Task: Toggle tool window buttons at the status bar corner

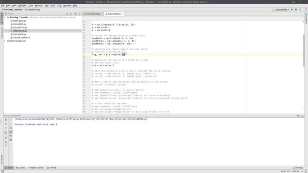Action: (x=2, y=171)
